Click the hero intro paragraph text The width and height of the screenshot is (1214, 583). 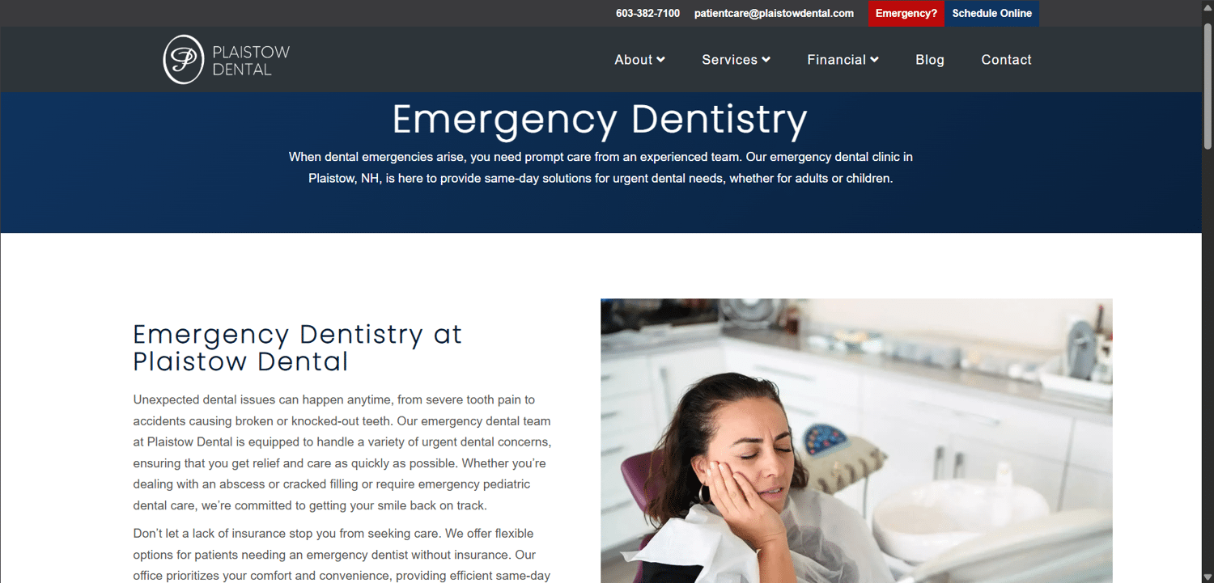[x=601, y=167]
